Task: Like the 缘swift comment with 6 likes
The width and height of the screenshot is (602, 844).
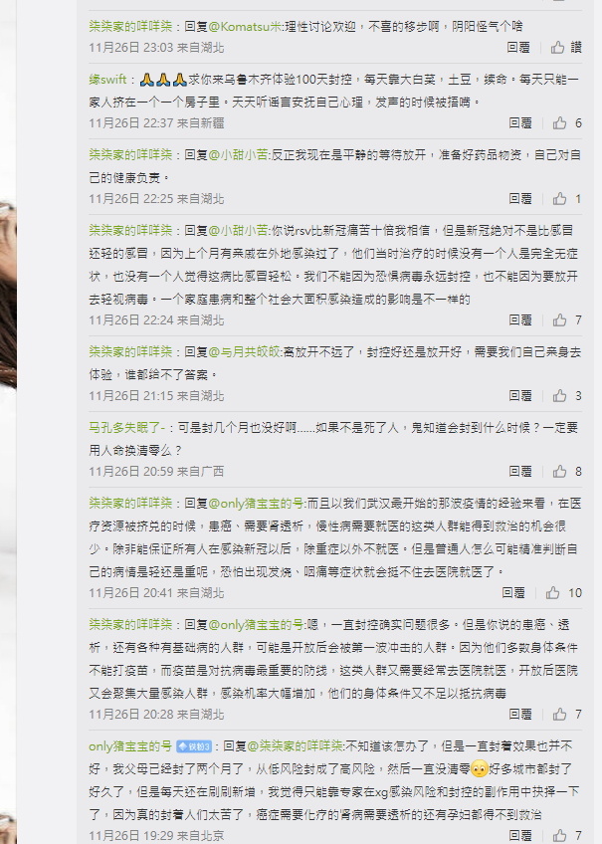Action: point(559,123)
